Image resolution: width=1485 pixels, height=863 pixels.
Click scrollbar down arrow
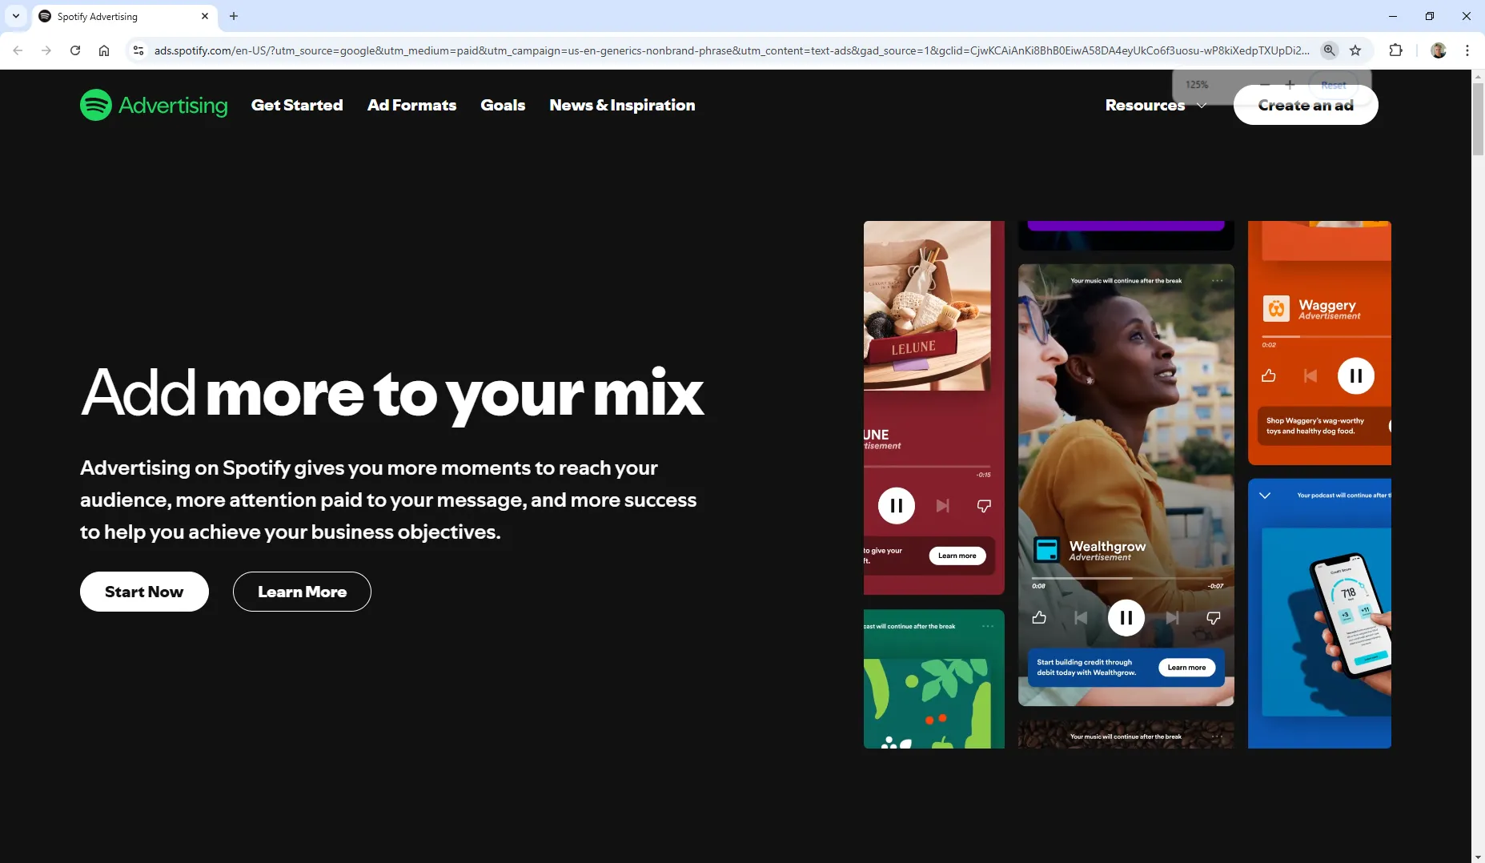click(x=1478, y=857)
